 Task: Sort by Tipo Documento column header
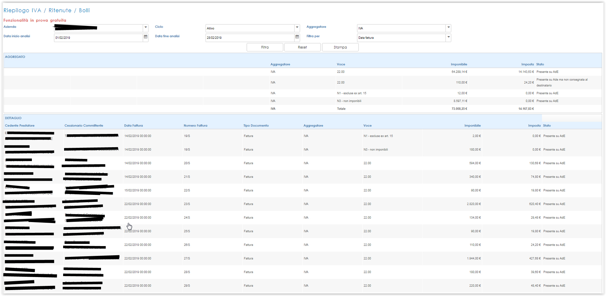coord(256,126)
